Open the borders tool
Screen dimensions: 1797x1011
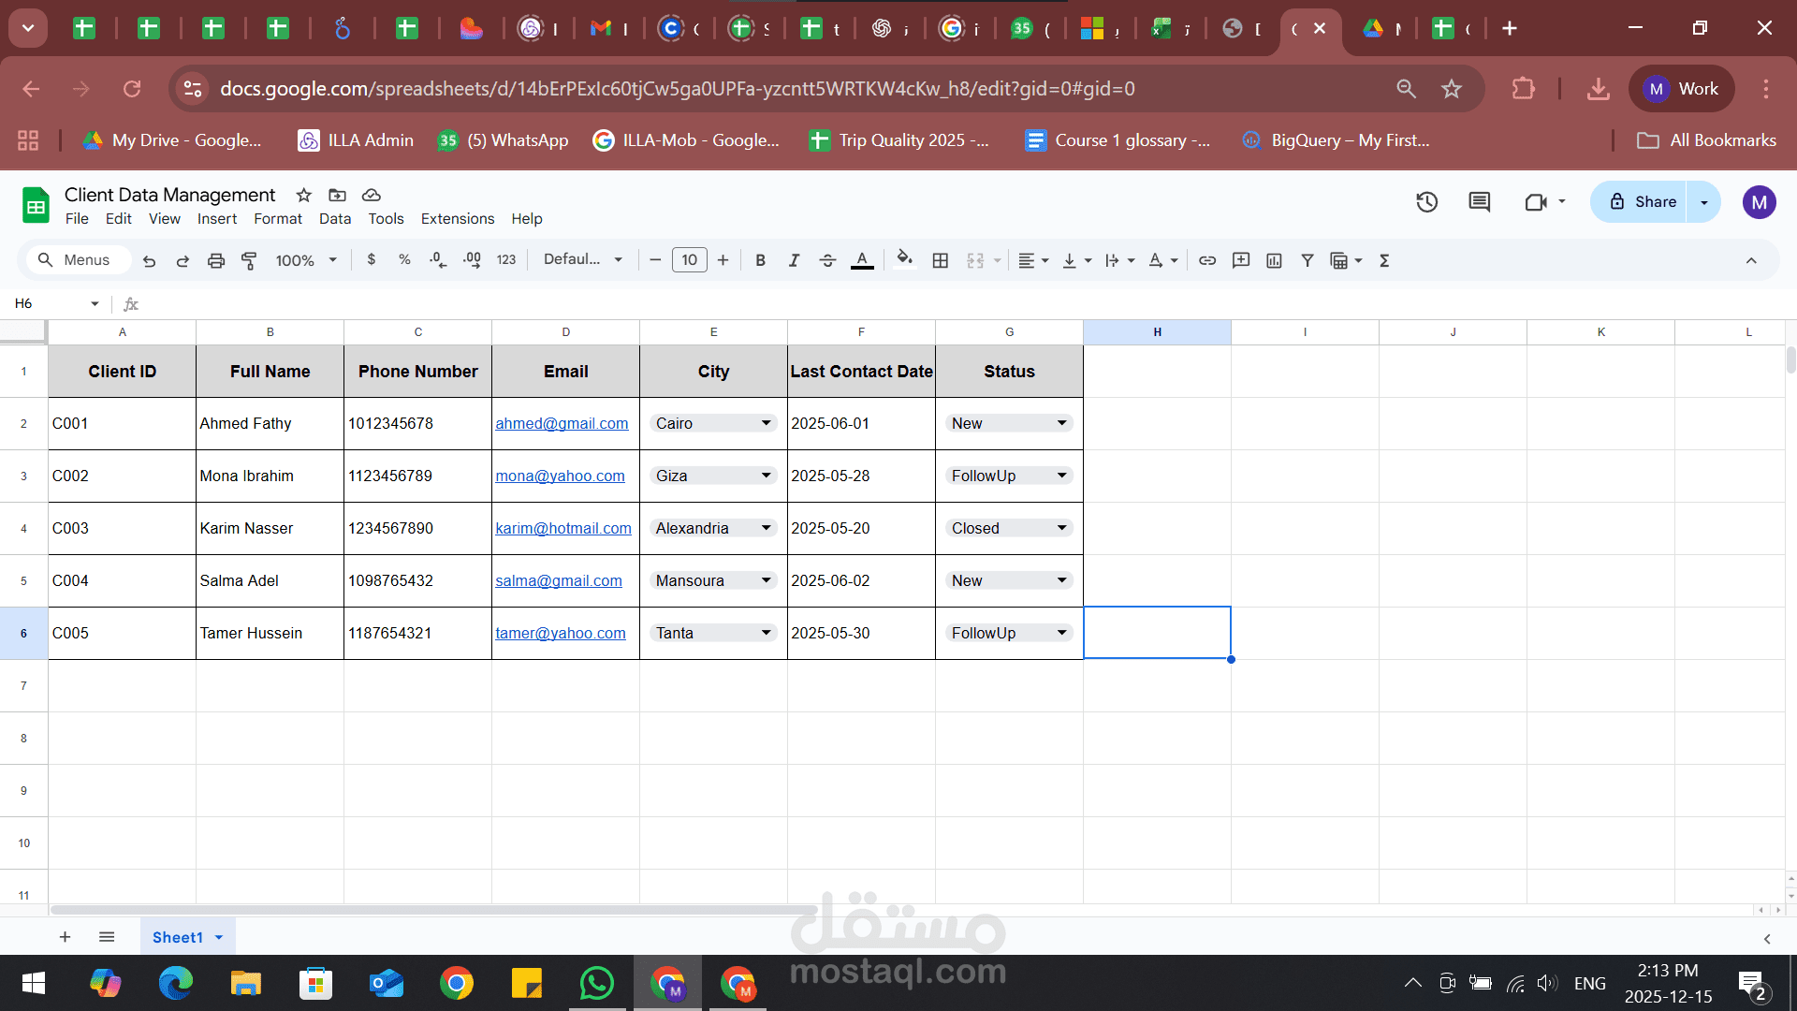941,260
